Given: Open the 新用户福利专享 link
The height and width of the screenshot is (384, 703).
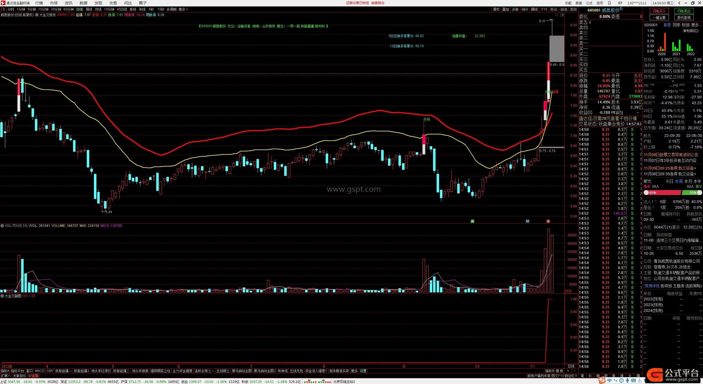Looking at the screenshot, I should click(539, 376).
